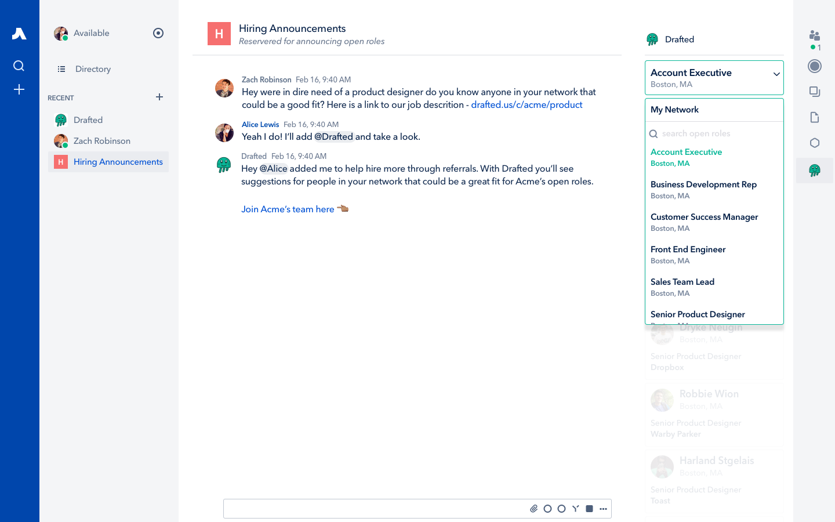Click the filled circle icon in right rail
The height and width of the screenshot is (522, 835).
(815, 66)
